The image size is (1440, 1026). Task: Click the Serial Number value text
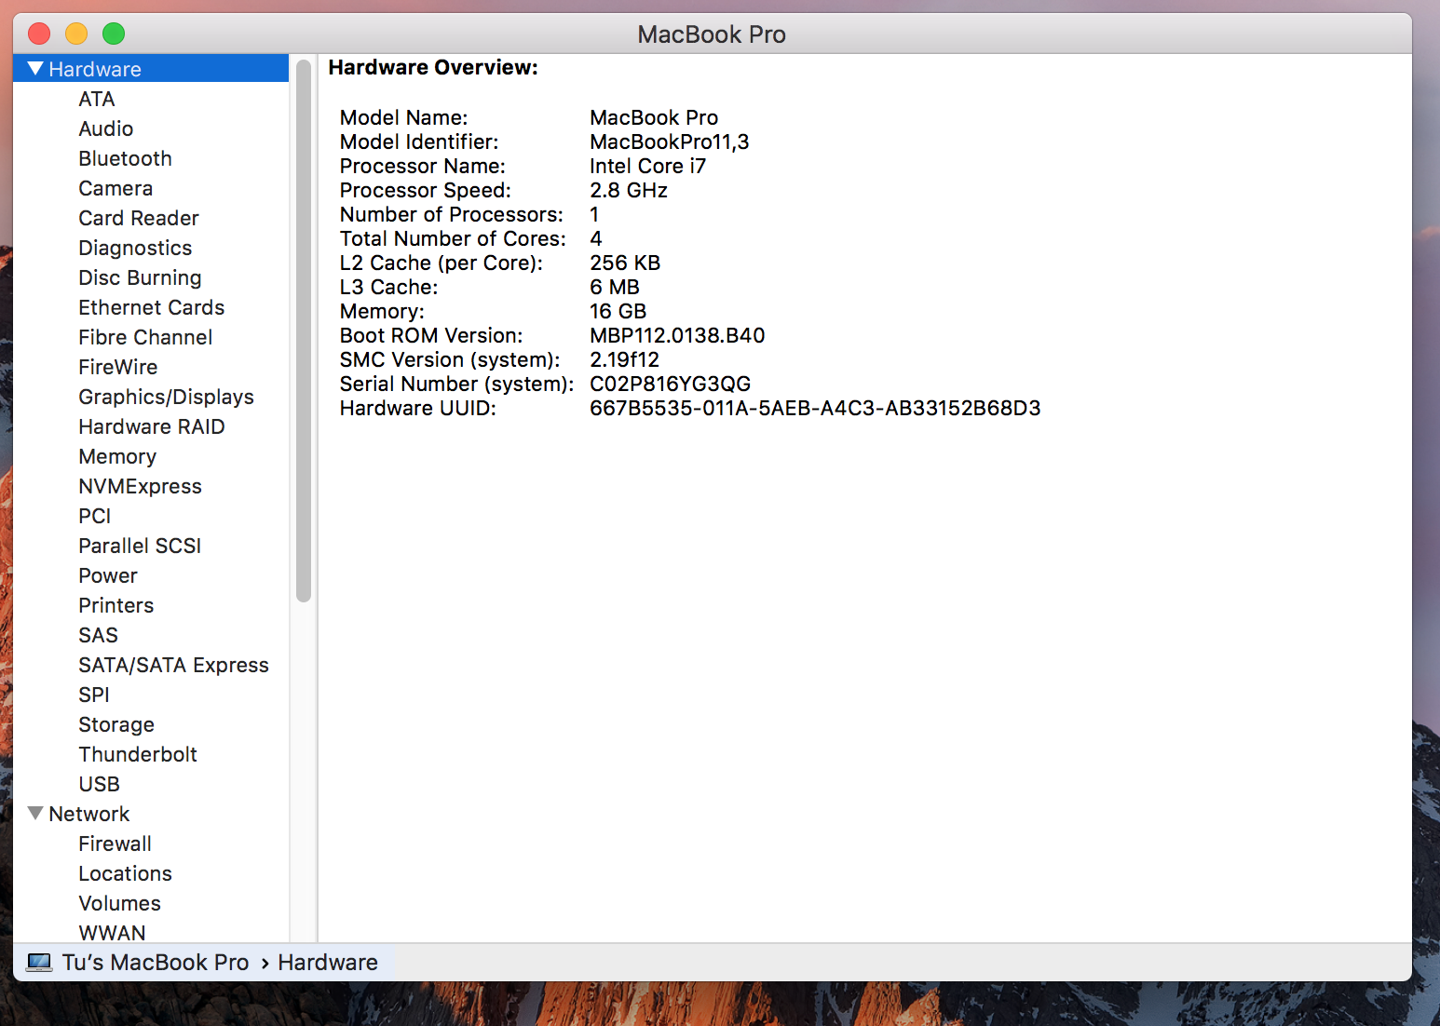670,384
